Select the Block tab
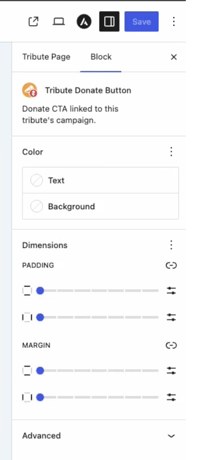 101,57
